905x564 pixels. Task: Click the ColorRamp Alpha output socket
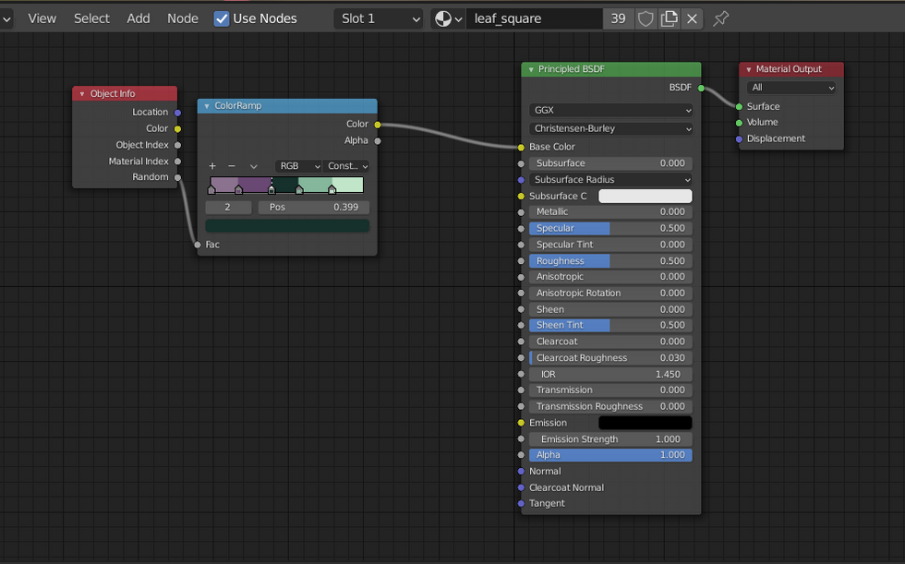coord(378,140)
